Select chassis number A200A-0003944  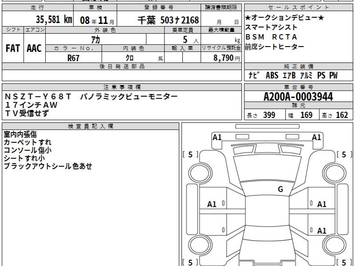click(x=298, y=96)
